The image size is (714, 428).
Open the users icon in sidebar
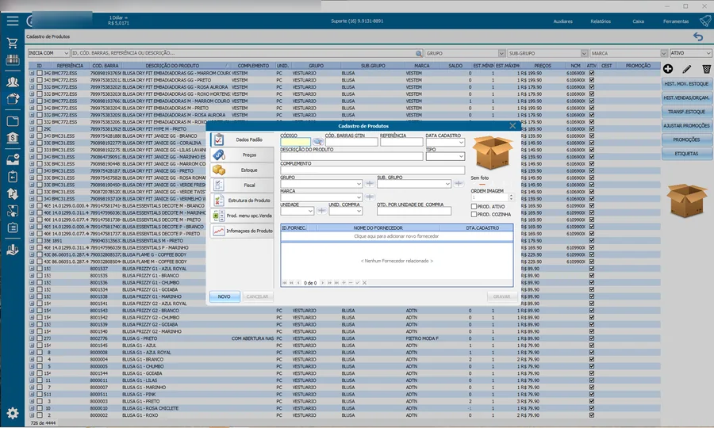pyautogui.click(x=13, y=82)
